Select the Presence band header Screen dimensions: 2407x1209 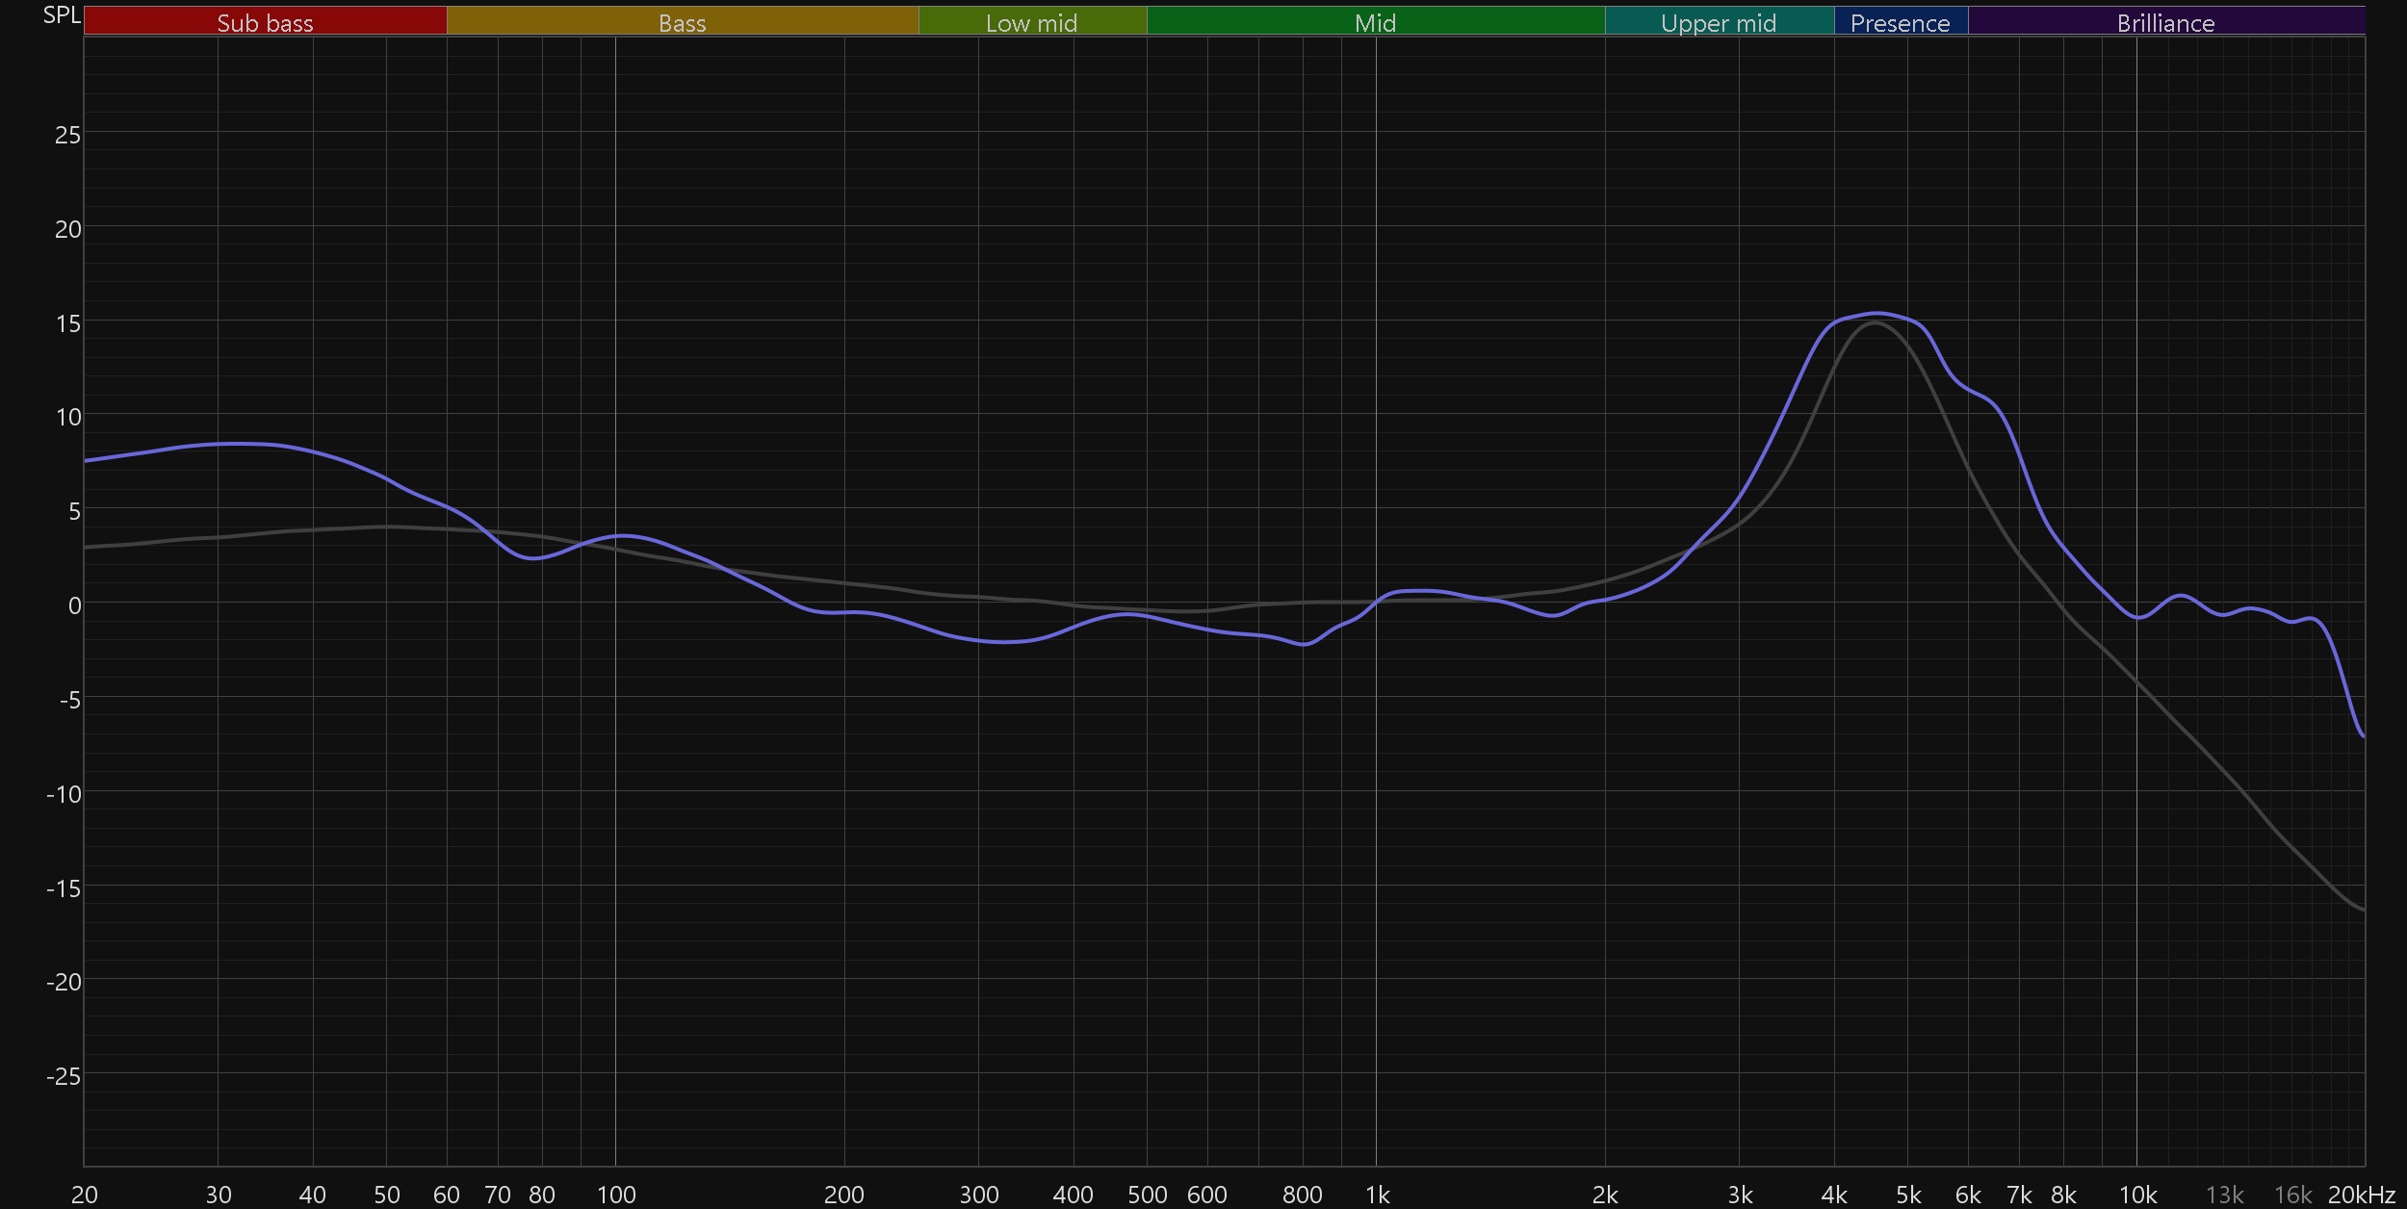tap(1900, 22)
